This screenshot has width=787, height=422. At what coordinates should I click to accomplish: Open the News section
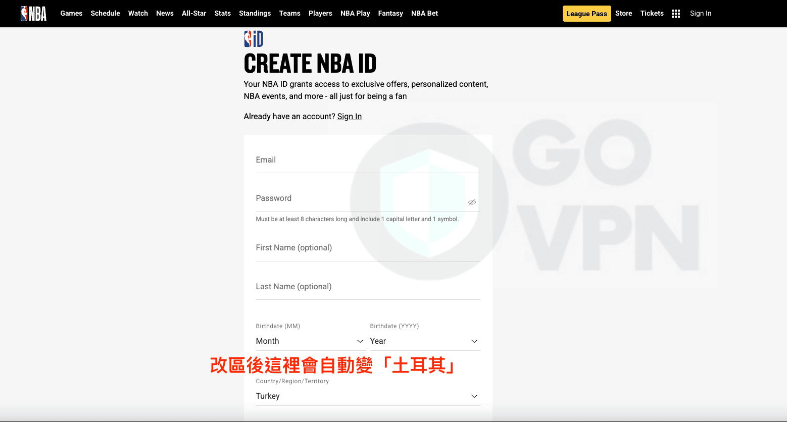165,14
